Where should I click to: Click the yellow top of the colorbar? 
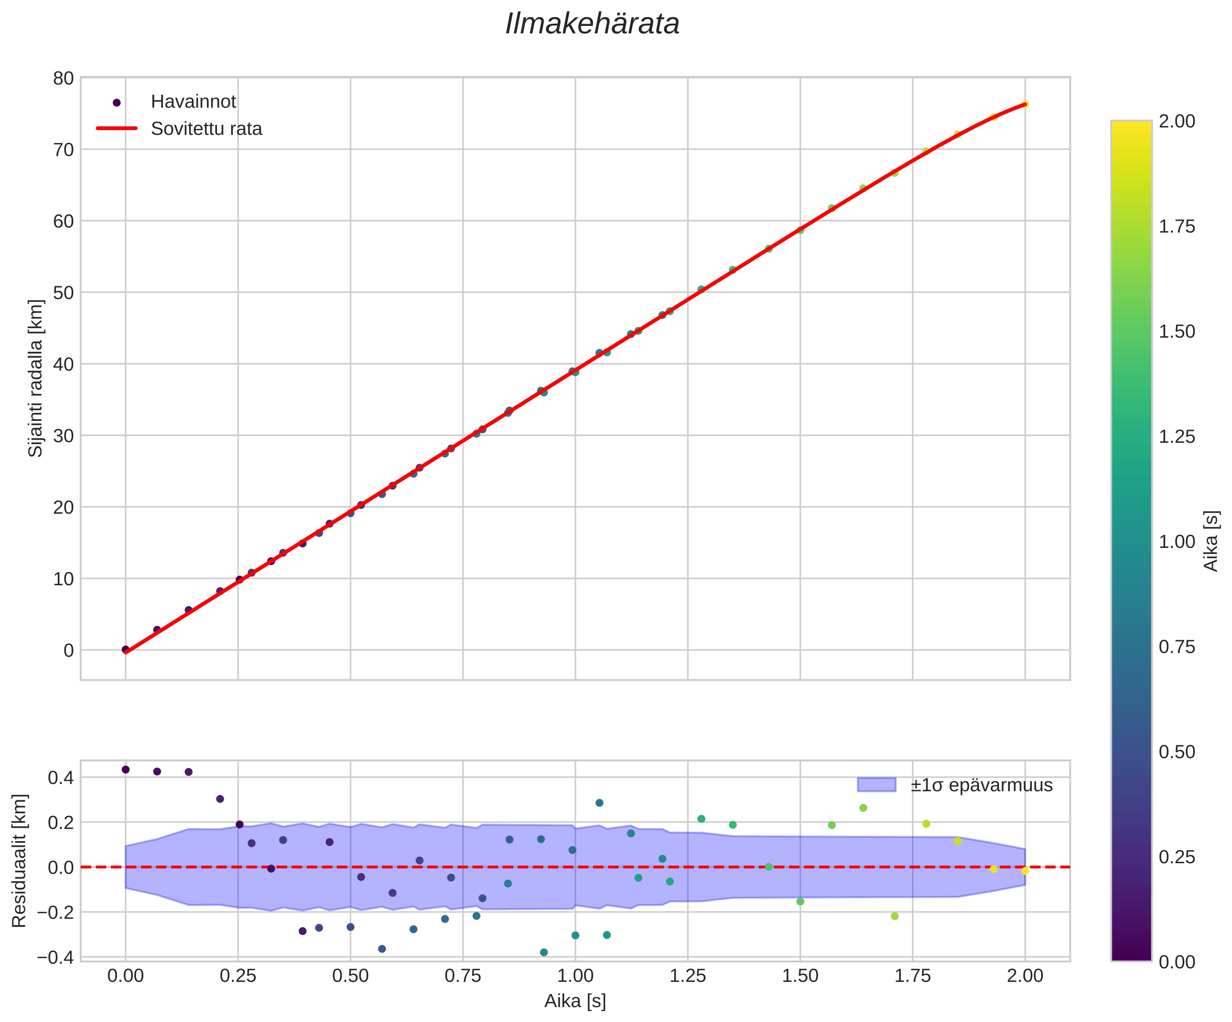[x=1131, y=126]
